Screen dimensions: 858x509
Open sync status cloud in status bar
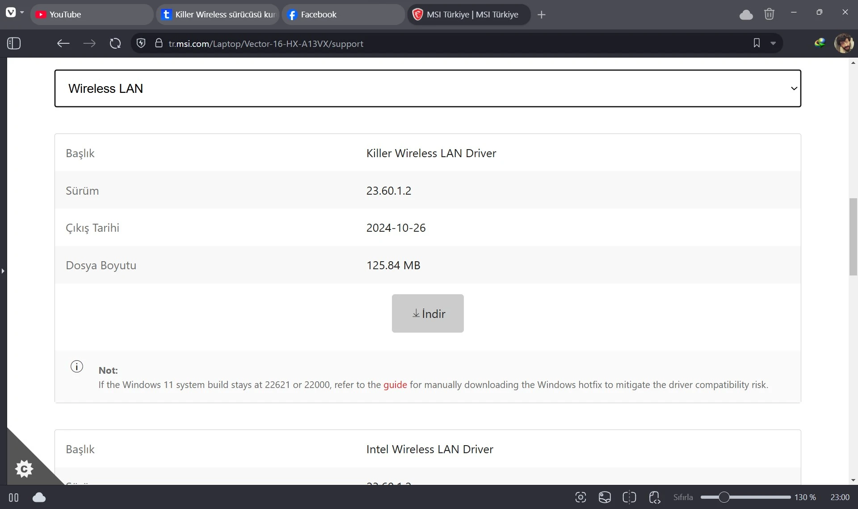point(39,497)
